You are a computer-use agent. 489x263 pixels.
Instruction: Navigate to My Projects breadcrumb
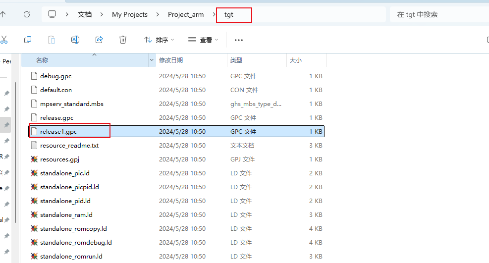[x=130, y=14]
